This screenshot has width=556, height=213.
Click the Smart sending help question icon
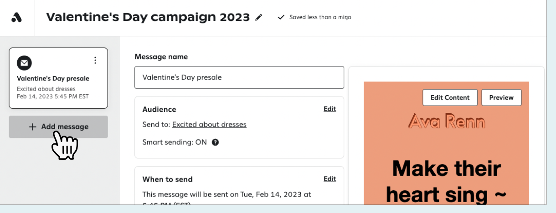(x=216, y=142)
